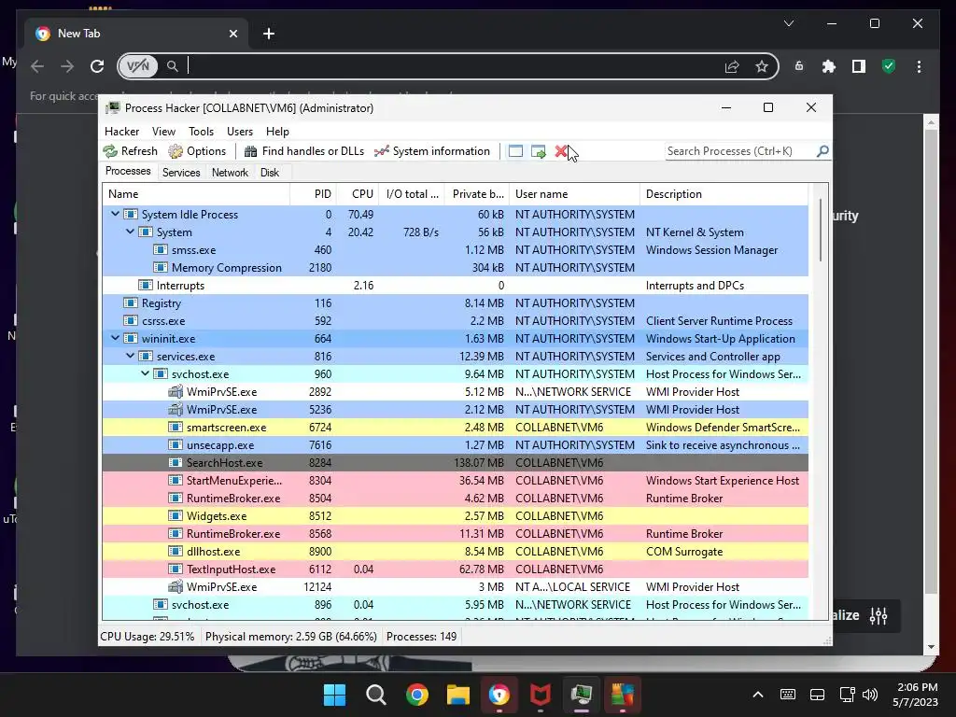Sort by Private bytes column header
956x717 pixels.
coord(477,194)
